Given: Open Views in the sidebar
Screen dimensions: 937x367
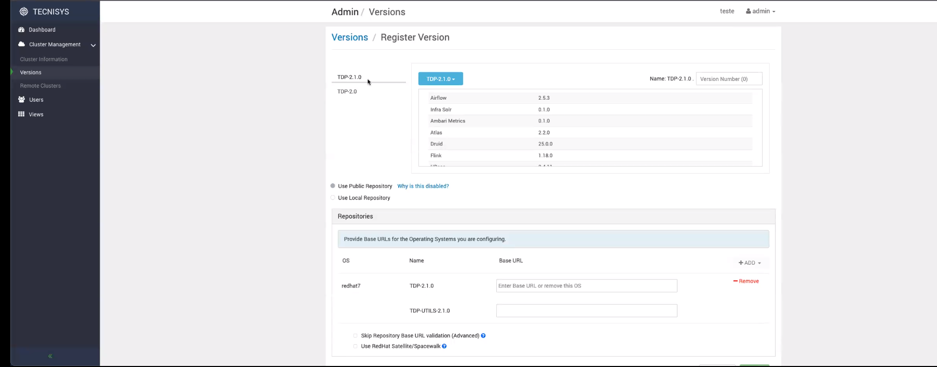Looking at the screenshot, I should tap(36, 114).
